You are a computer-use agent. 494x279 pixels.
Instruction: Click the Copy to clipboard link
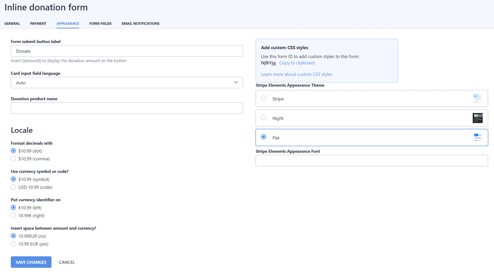[x=297, y=63]
